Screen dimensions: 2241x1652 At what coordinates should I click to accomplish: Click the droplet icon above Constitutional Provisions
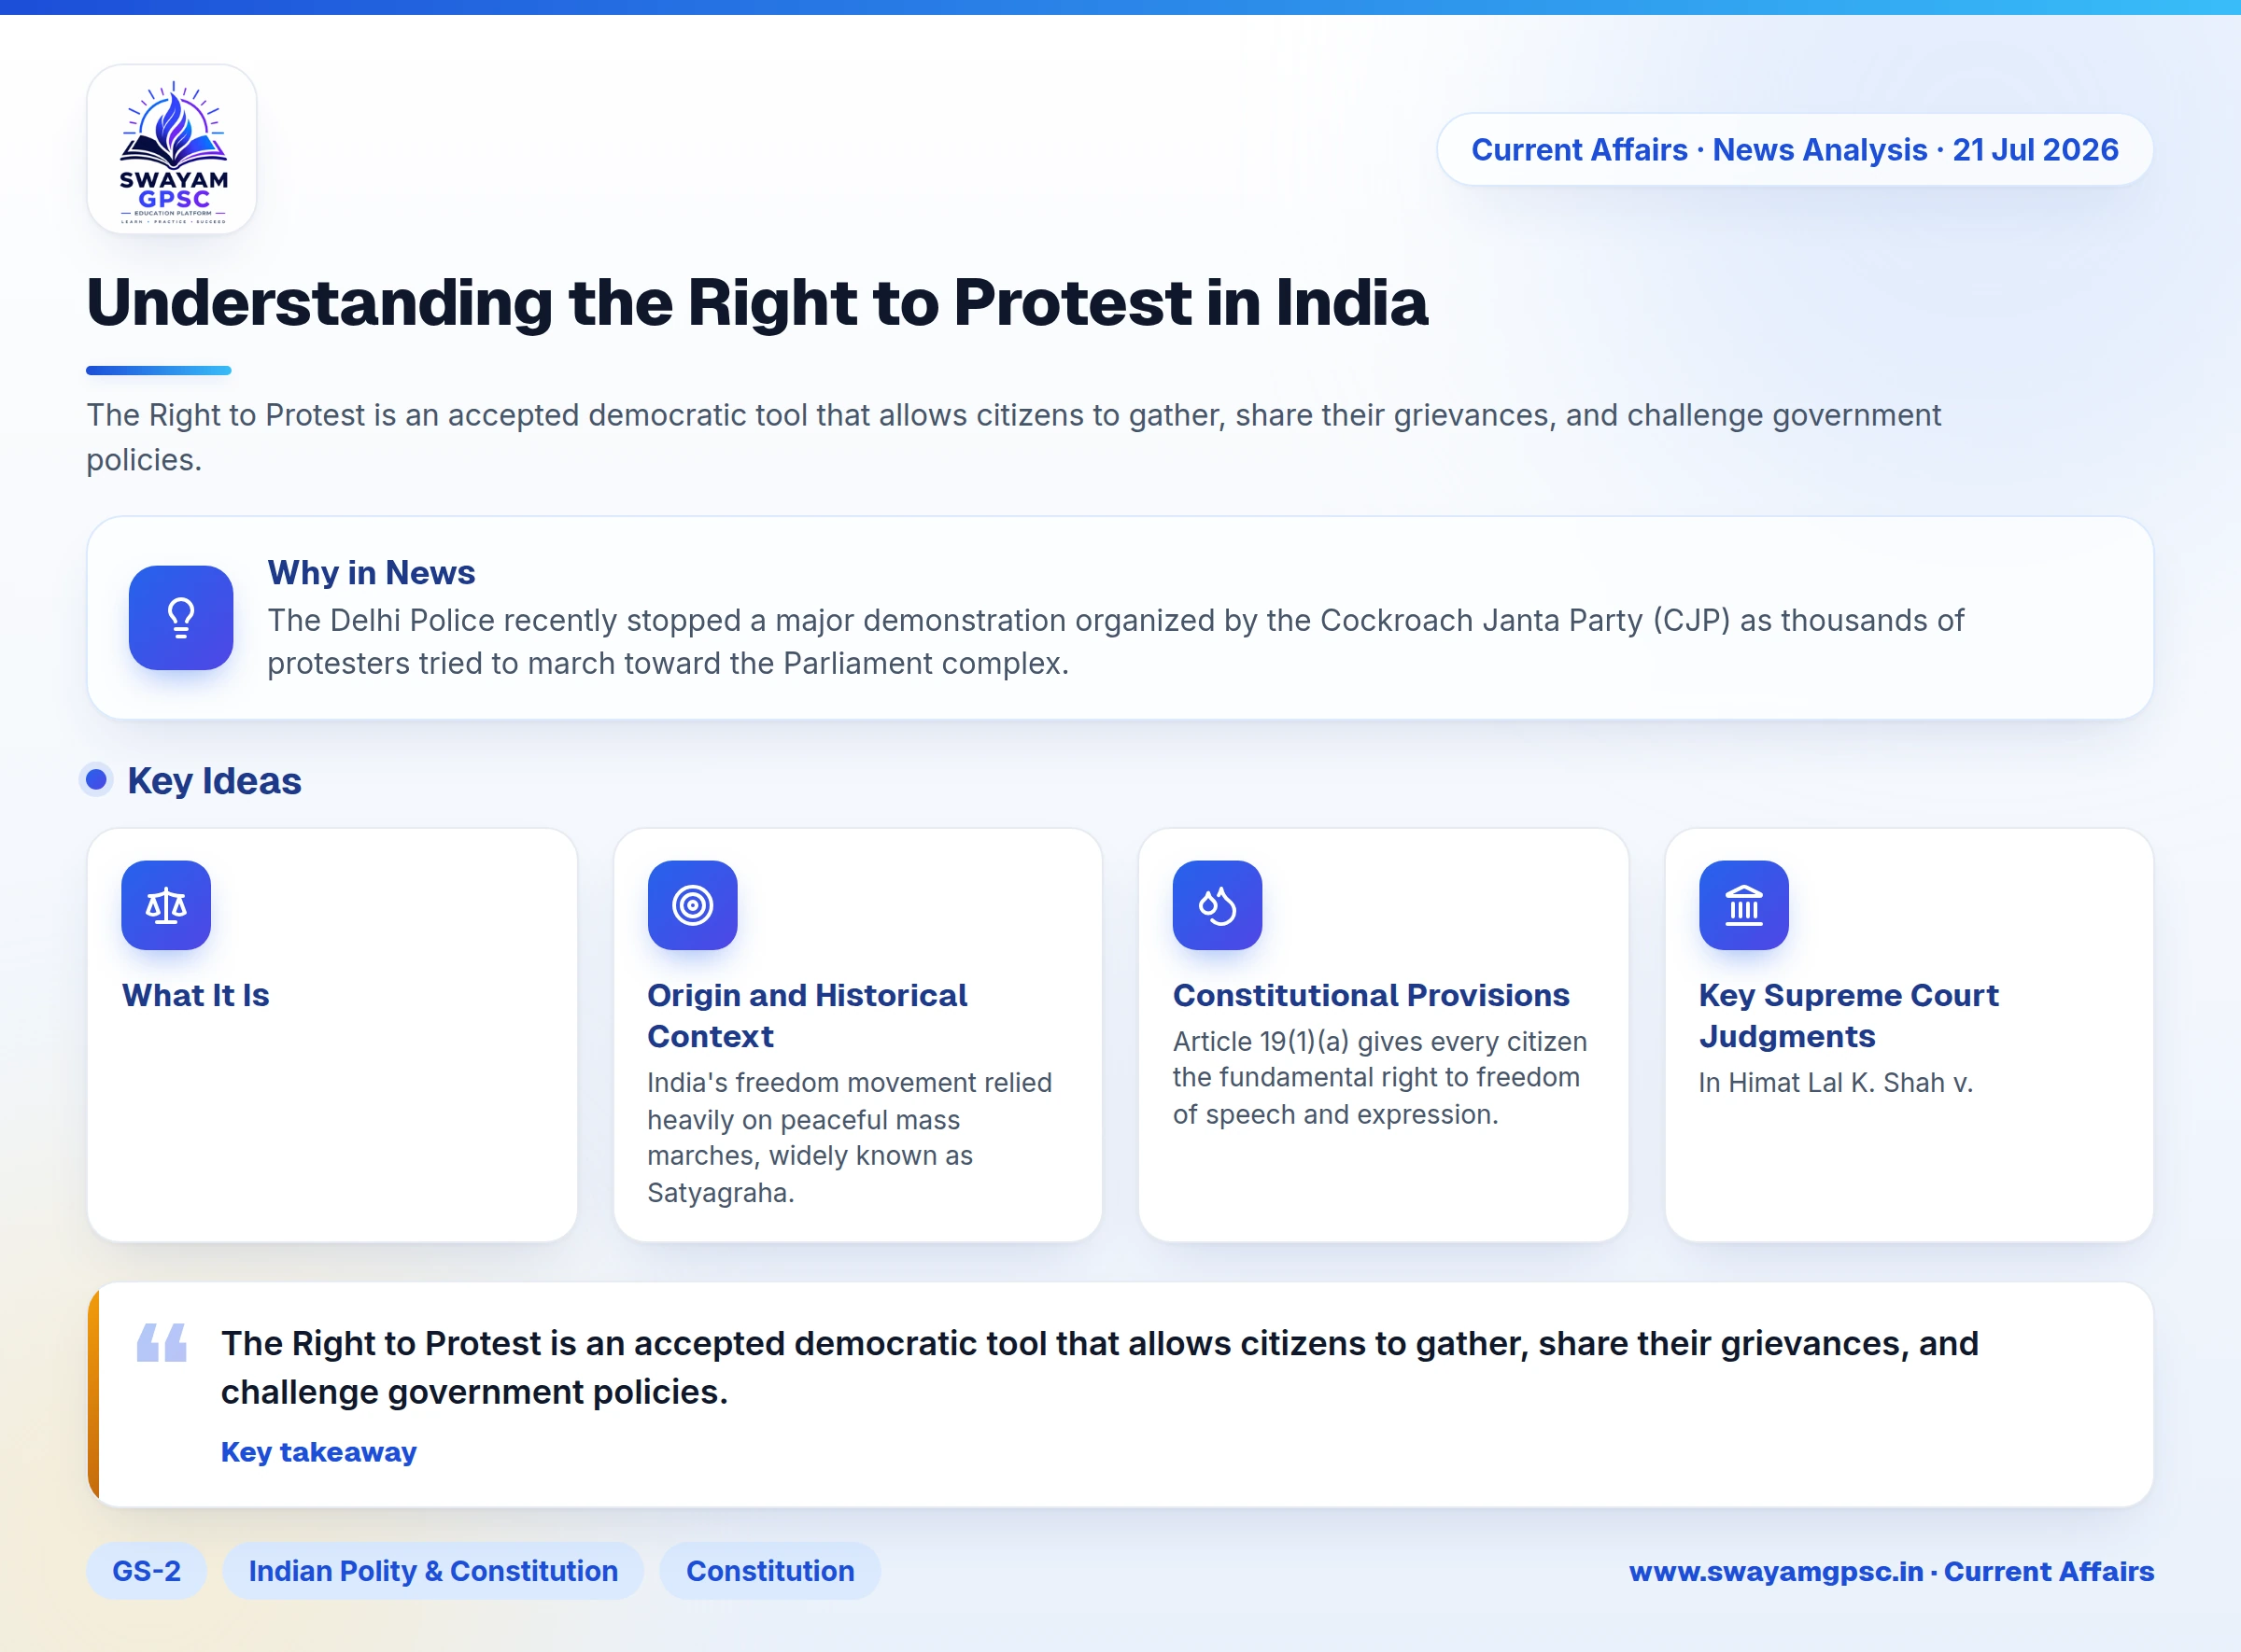click(x=1218, y=905)
